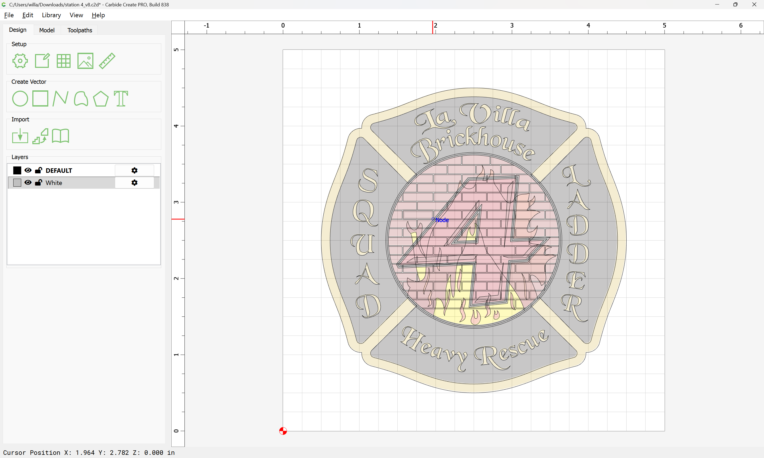Open the Library menu
This screenshot has height=458, width=764.
(51, 15)
